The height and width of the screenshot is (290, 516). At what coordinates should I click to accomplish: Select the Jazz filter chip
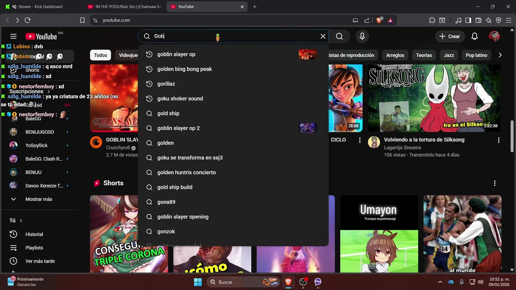point(449,55)
